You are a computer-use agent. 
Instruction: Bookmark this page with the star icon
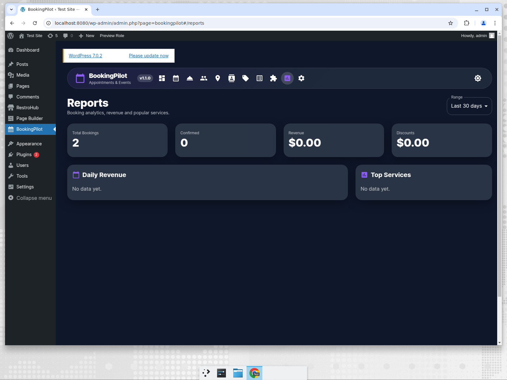[x=451, y=23]
